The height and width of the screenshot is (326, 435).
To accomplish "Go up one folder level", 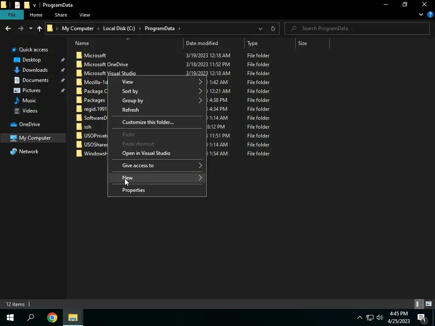I will (40, 28).
